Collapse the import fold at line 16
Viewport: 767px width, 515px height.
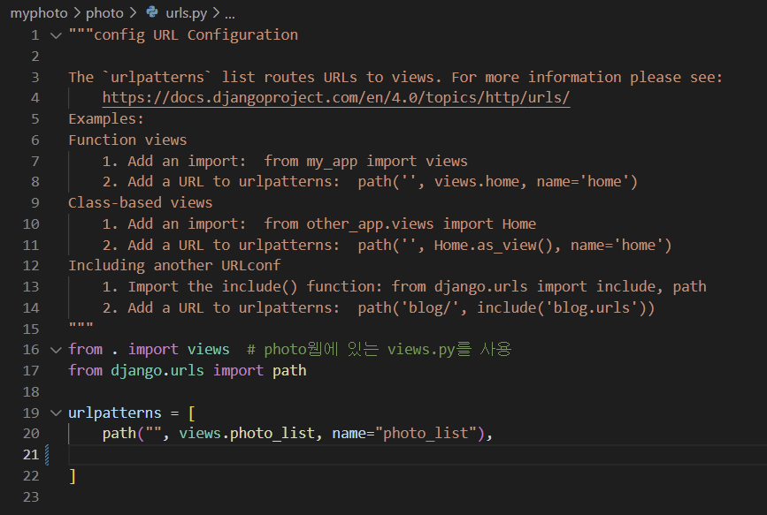57,350
